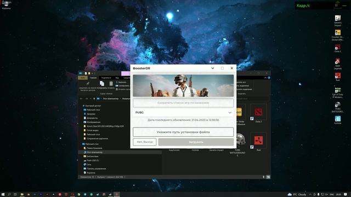The height and width of the screenshot is (197, 351).
Task: Open the taskbar Search
Action: tap(9, 195)
